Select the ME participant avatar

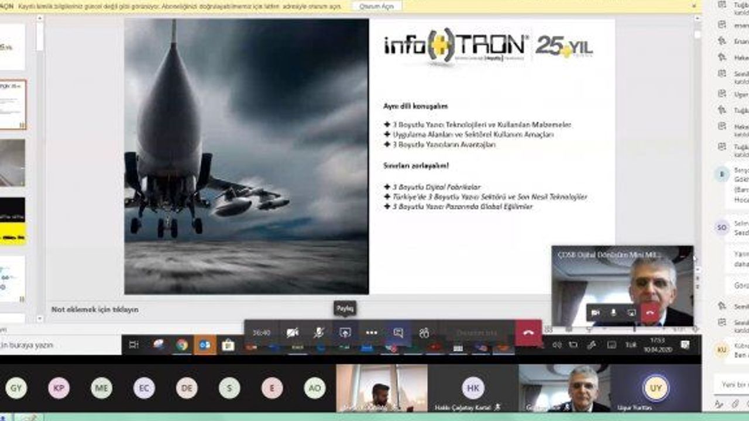click(101, 388)
